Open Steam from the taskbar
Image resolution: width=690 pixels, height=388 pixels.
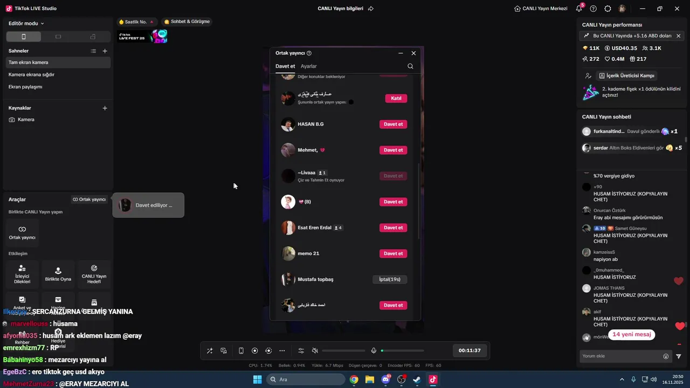click(417, 379)
